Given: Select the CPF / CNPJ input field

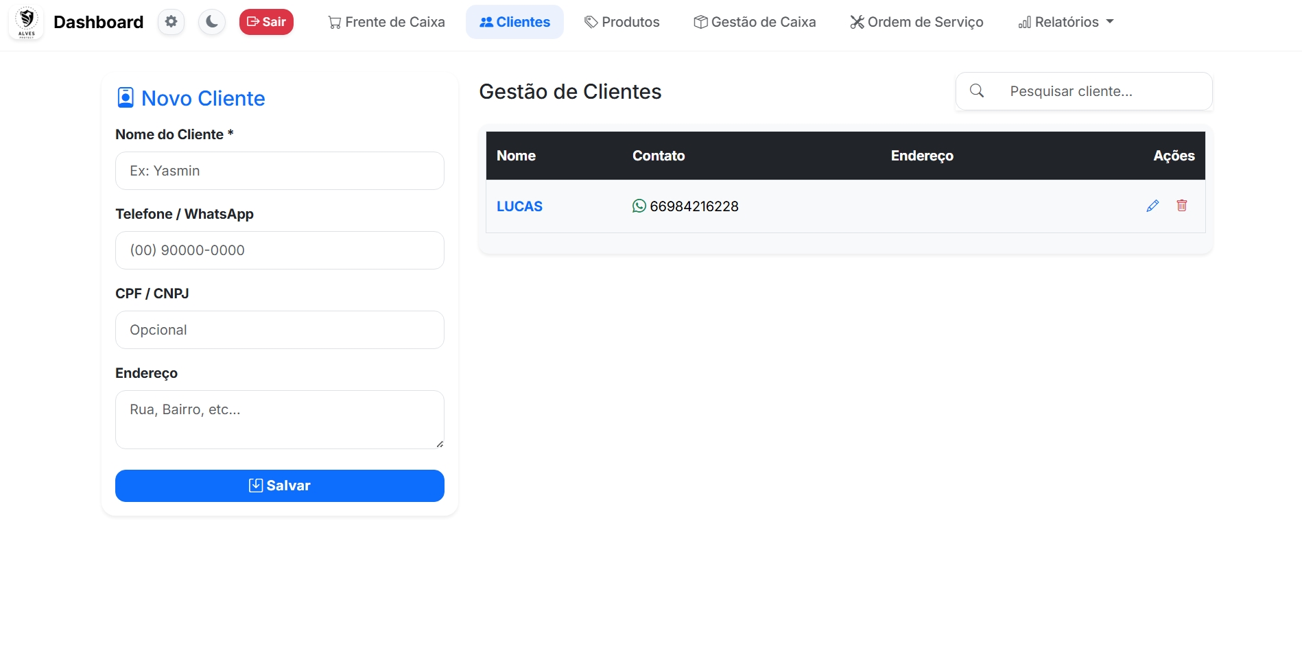Looking at the screenshot, I should pyautogui.click(x=280, y=330).
